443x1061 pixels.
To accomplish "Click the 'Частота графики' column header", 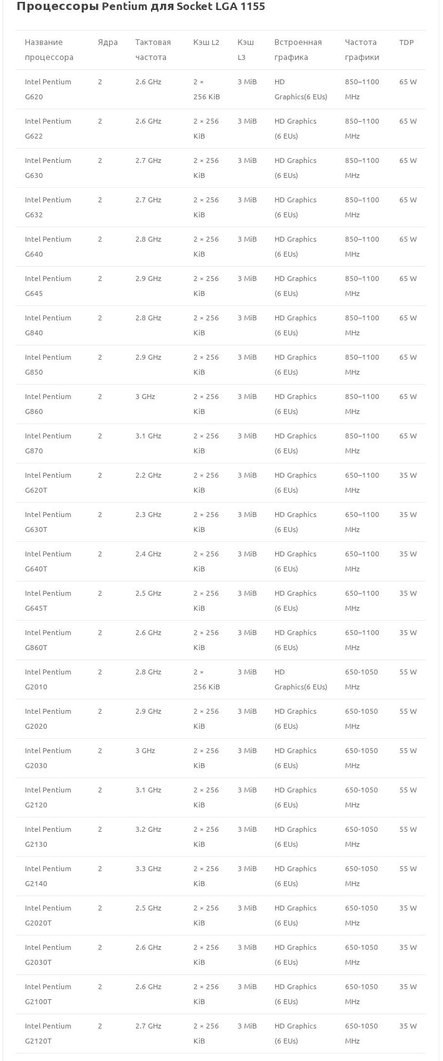I will pyautogui.click(x=362, y=50).
